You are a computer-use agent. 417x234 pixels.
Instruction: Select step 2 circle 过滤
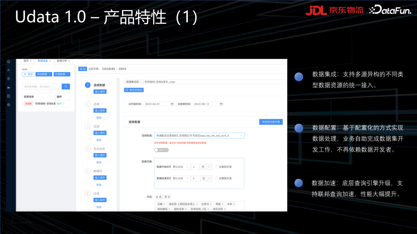[88, 104]
